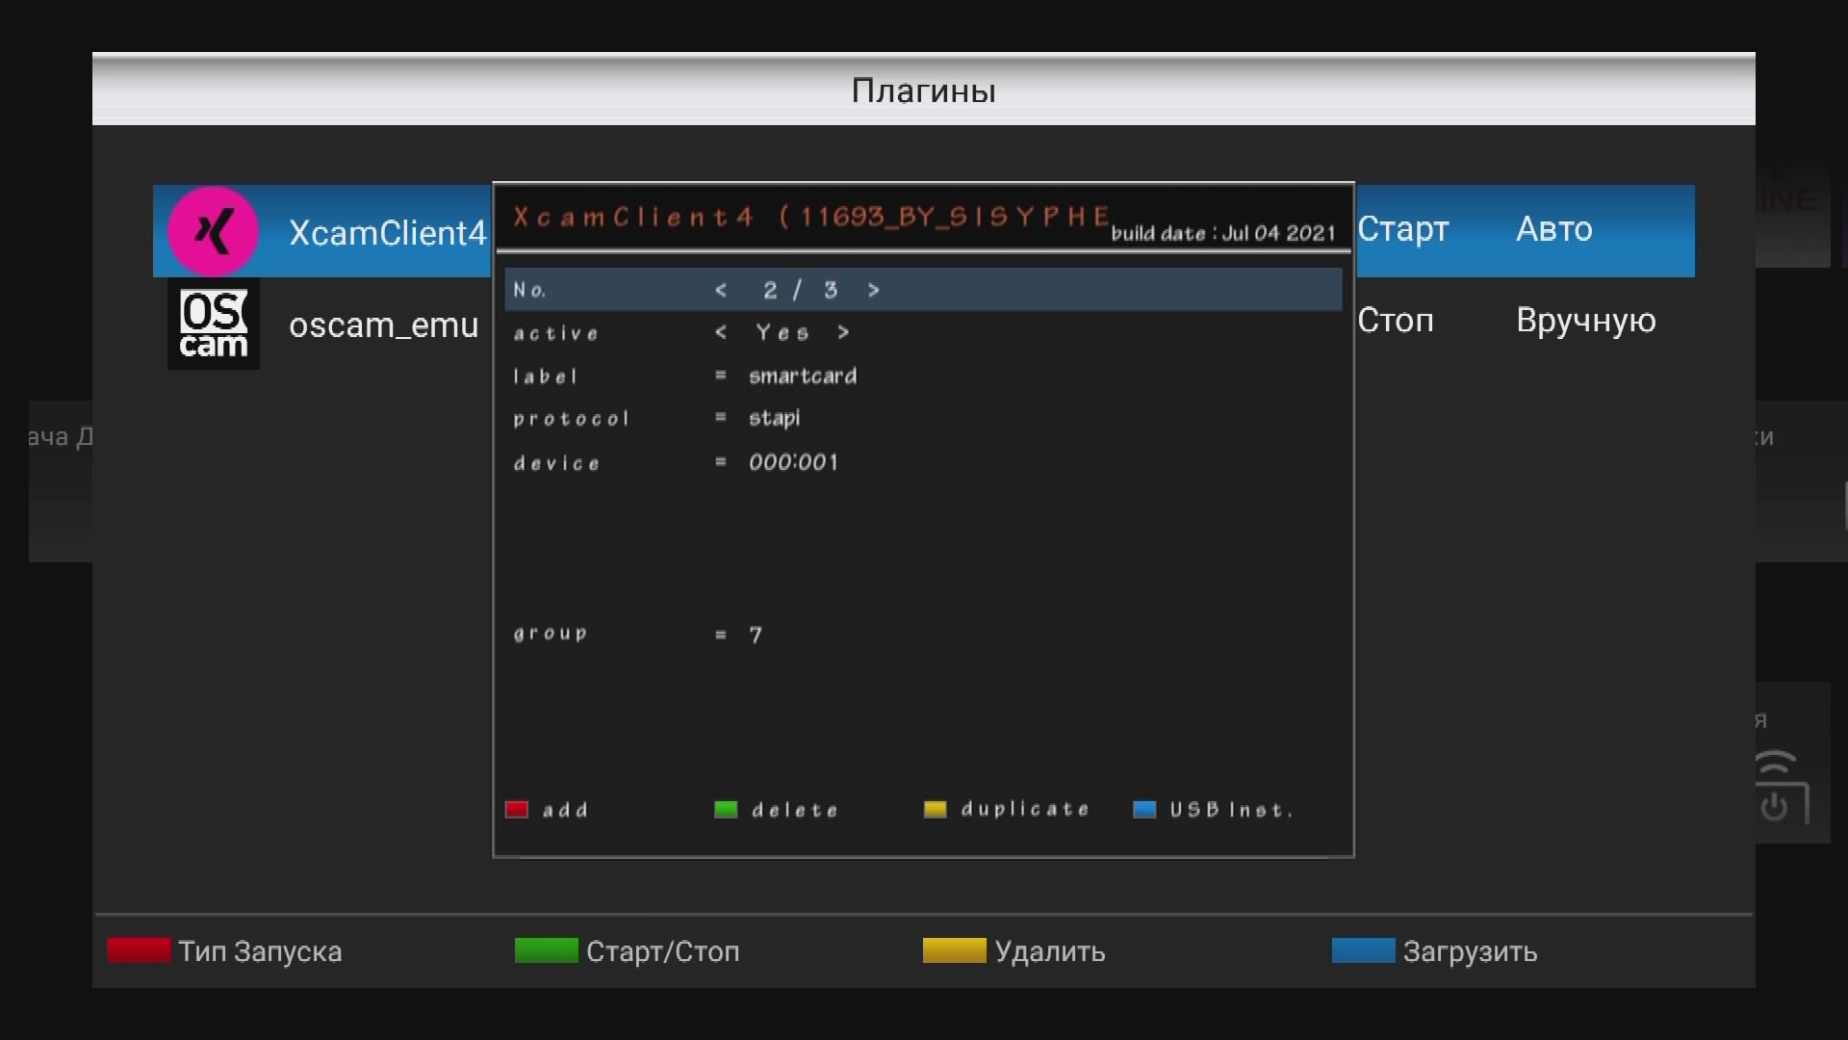Click the Стоп status of oscam_emu
This screenshot has width=1848, height=1040.
[x=1396, y=320]
